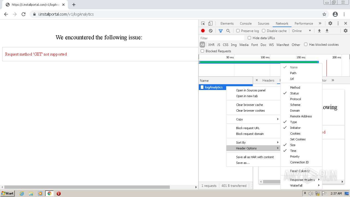Open Chrome three-dot menu
Image resolution: width=350 pixels, height=197 pixels.
point(344,14)
